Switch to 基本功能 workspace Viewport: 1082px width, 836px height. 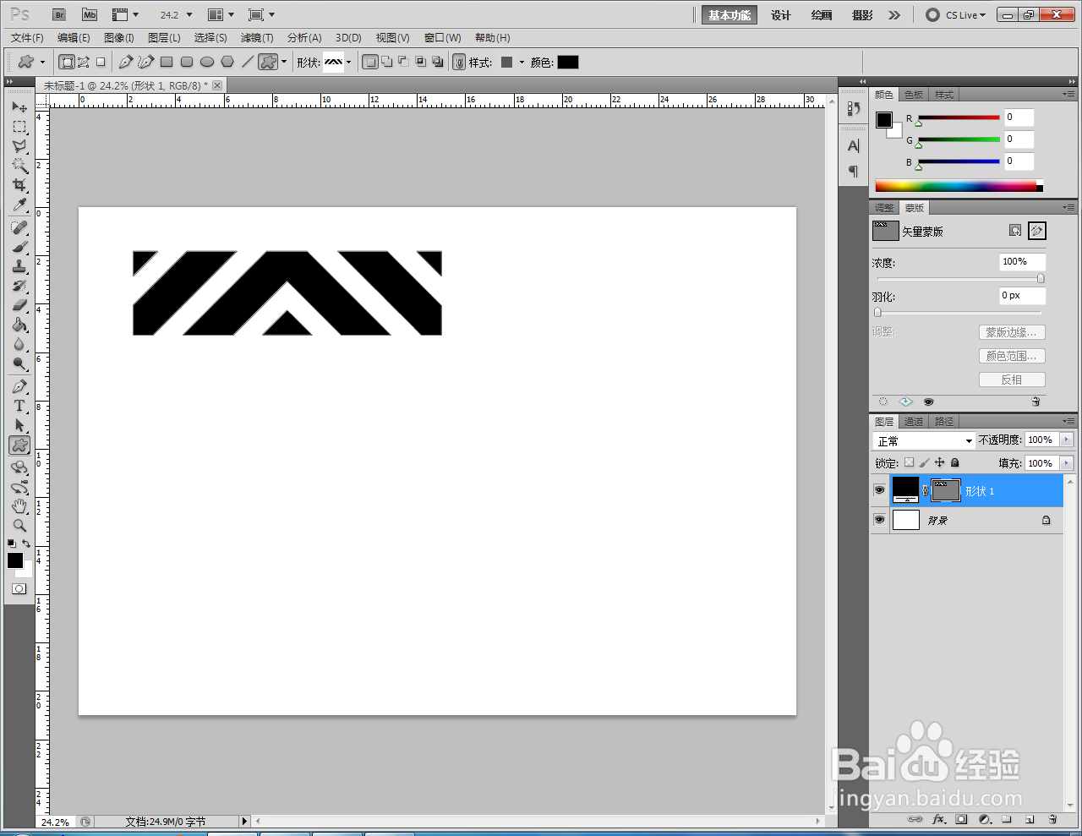[730, 15]
